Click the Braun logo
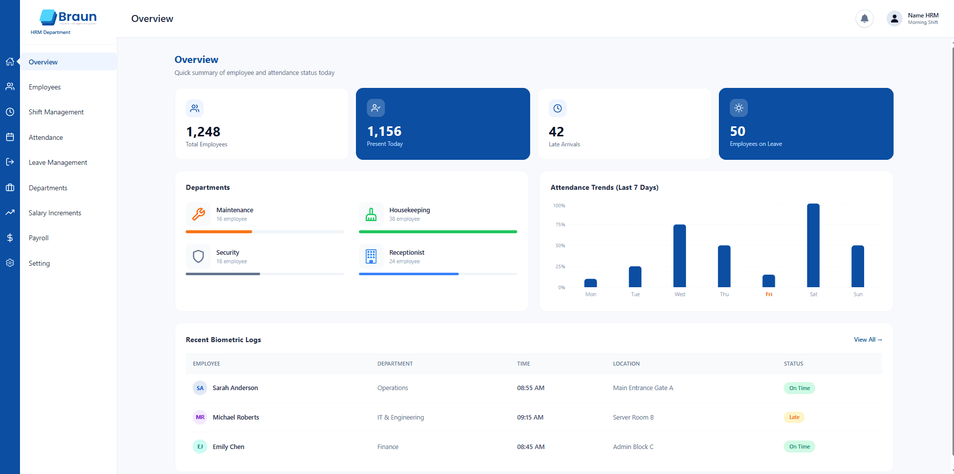 pyautogui.click(x=68, y=17)
